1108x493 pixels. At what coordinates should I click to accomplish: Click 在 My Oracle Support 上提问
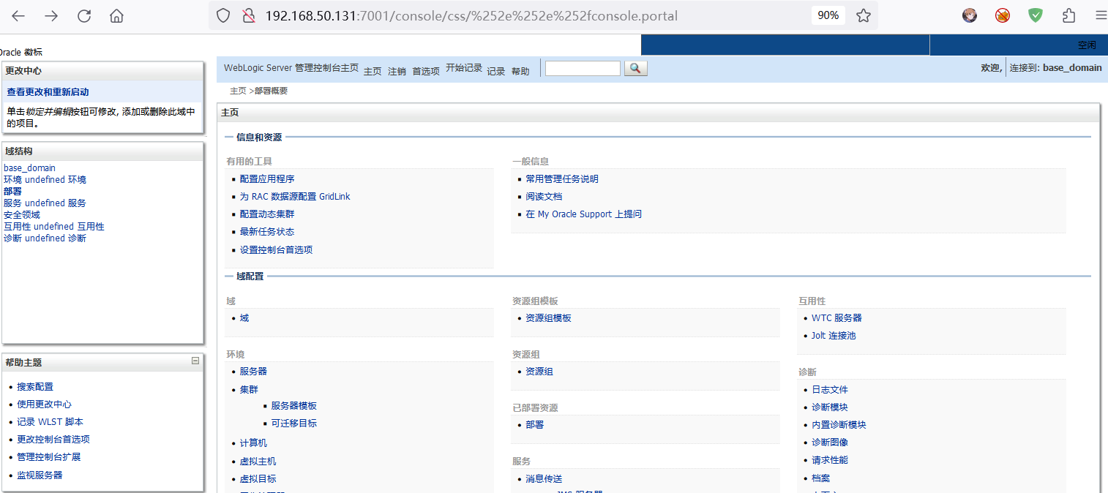pyautogui.click(x=583, y=214)
